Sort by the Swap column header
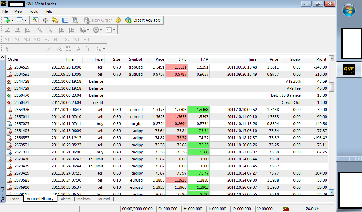The image size is (362, 212). 291,59
